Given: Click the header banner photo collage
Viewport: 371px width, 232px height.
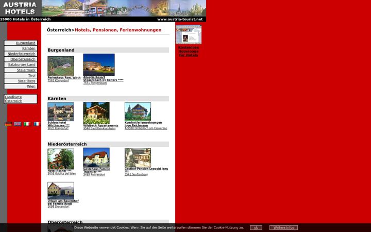Looking at the screenshot, I should coord(124,8).
